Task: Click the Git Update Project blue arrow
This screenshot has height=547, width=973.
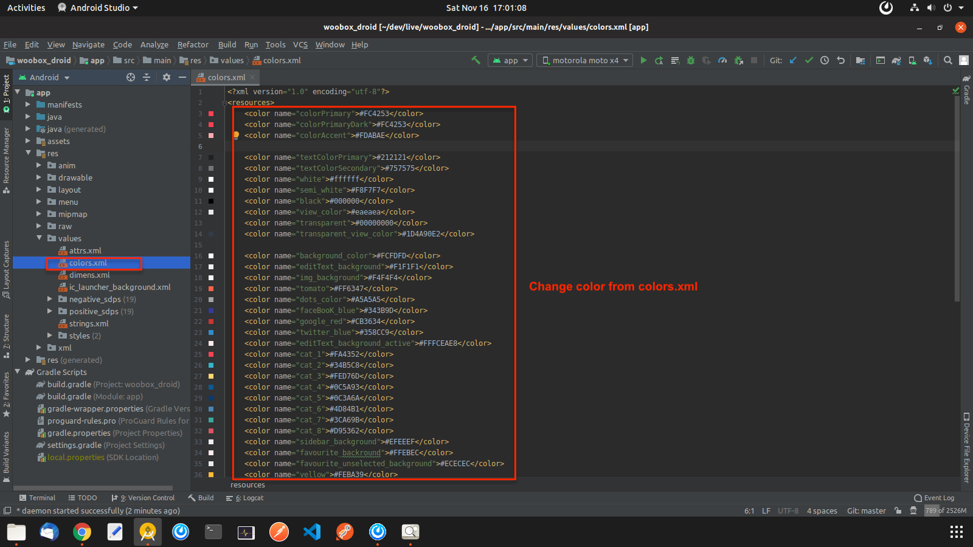Action: pos(793,60)
